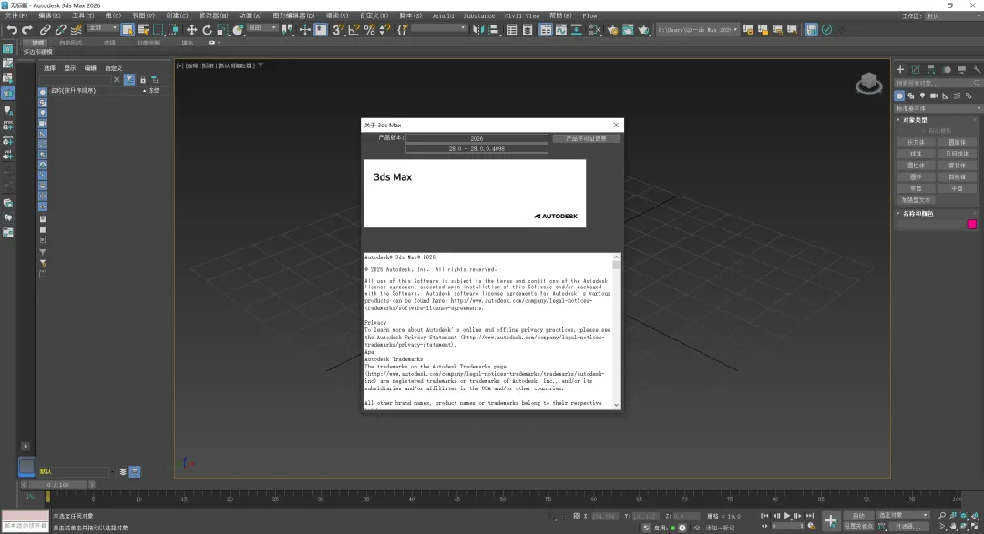Open the 标准基本体 primitives dropdown
Image resolution: width=984 pixels, height=534 pixels.
(938, 108)
